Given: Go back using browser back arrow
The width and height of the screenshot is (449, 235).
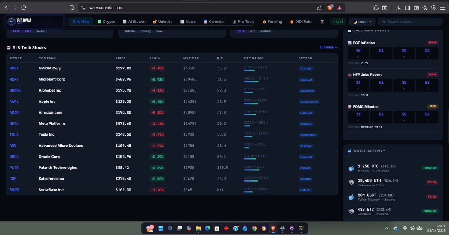Looking at the screenshot, I should [6, 7].
